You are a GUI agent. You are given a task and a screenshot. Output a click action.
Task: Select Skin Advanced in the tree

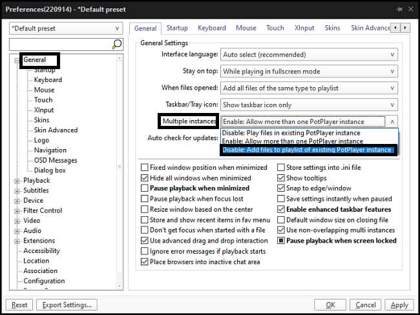pyautogui.click(x=56, y=130)
